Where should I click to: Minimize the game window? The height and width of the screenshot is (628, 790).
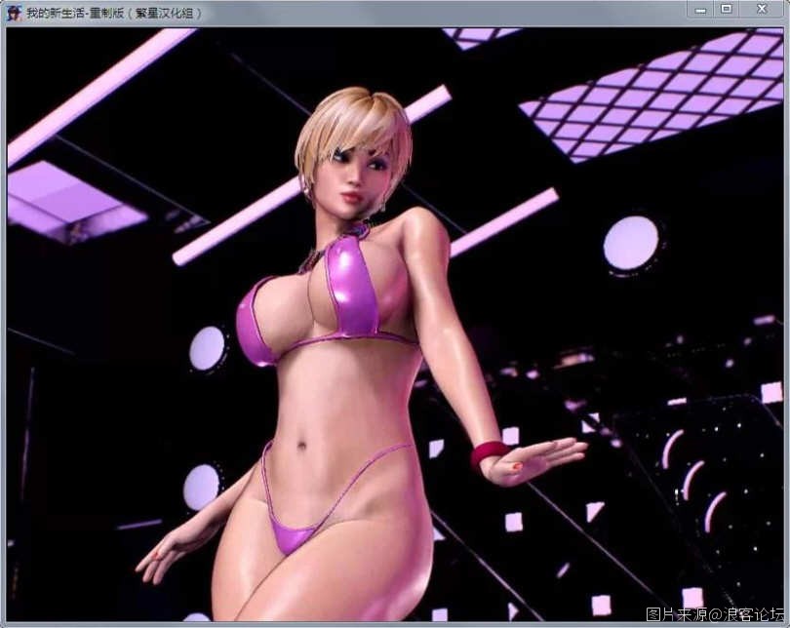coord(701,10)
